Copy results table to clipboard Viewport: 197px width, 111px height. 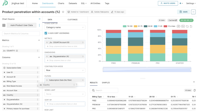194,90
